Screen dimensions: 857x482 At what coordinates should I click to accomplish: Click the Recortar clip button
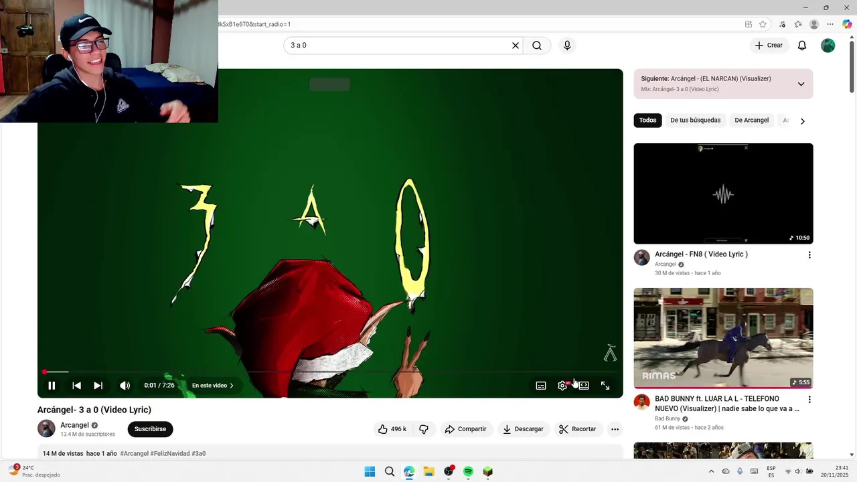[x=578, y=429]
